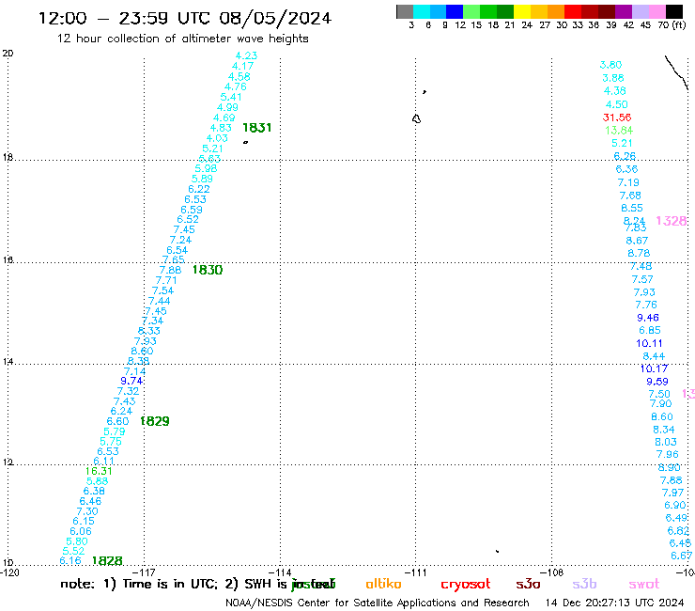Select the cryosat satellite legend label

click(466, 585)
